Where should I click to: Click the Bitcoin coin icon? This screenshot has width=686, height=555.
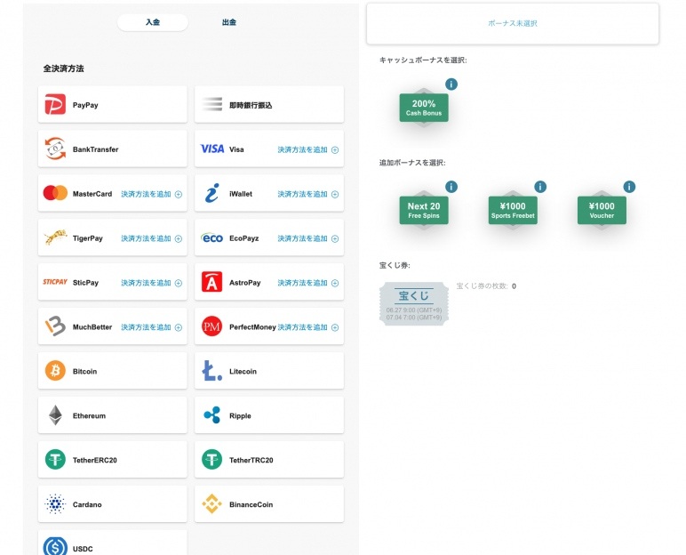pos(55,371)
